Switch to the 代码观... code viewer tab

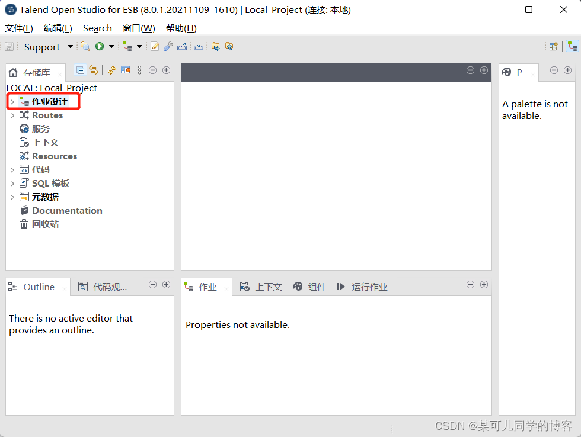point(103,287)
